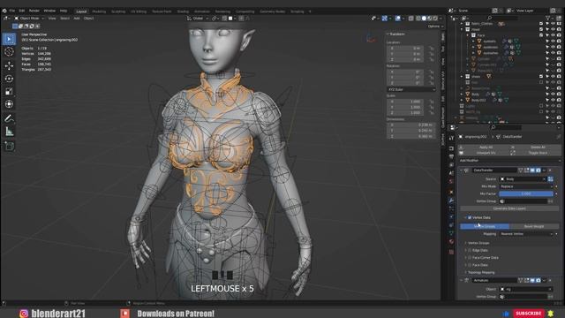This screenshot has width=565, height=318.
Task: Toggle Head collection exclude checkbox in outliner
Action: (541, 29)
